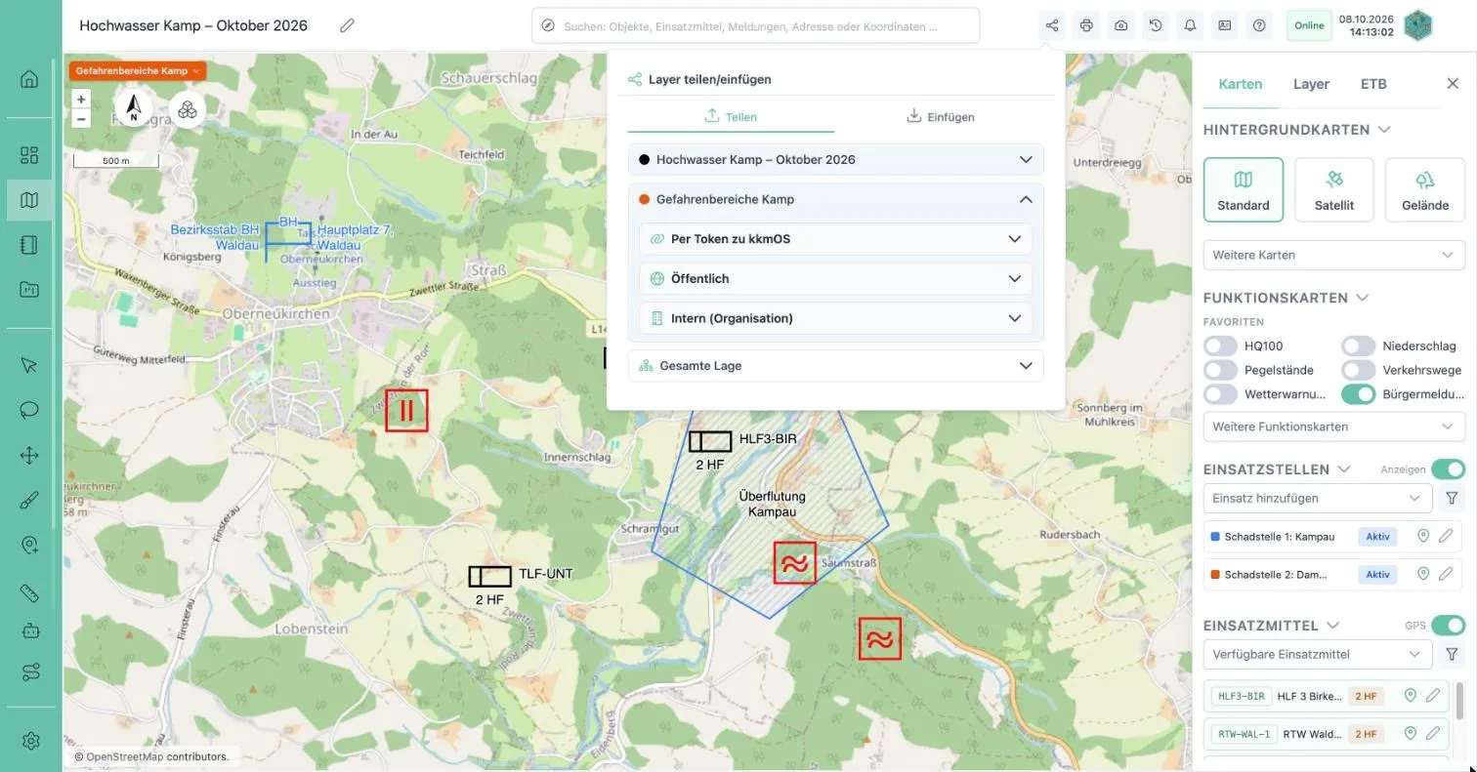
Task: Open the ETB tab
Action: (1373, 84)
